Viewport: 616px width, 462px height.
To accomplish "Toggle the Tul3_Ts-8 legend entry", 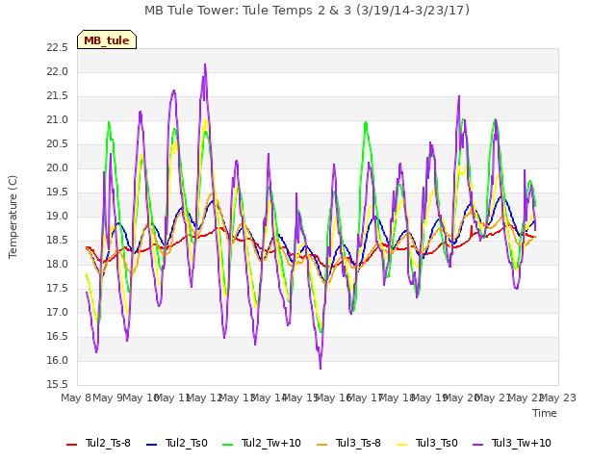I will click(348, 444).
